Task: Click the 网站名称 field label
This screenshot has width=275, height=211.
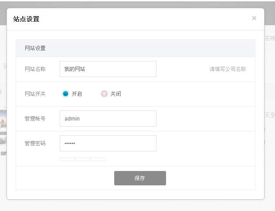Action: pos(35,69)
